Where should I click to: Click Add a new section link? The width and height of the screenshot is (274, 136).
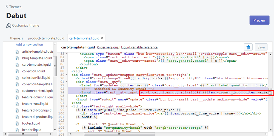coord(29,45)
